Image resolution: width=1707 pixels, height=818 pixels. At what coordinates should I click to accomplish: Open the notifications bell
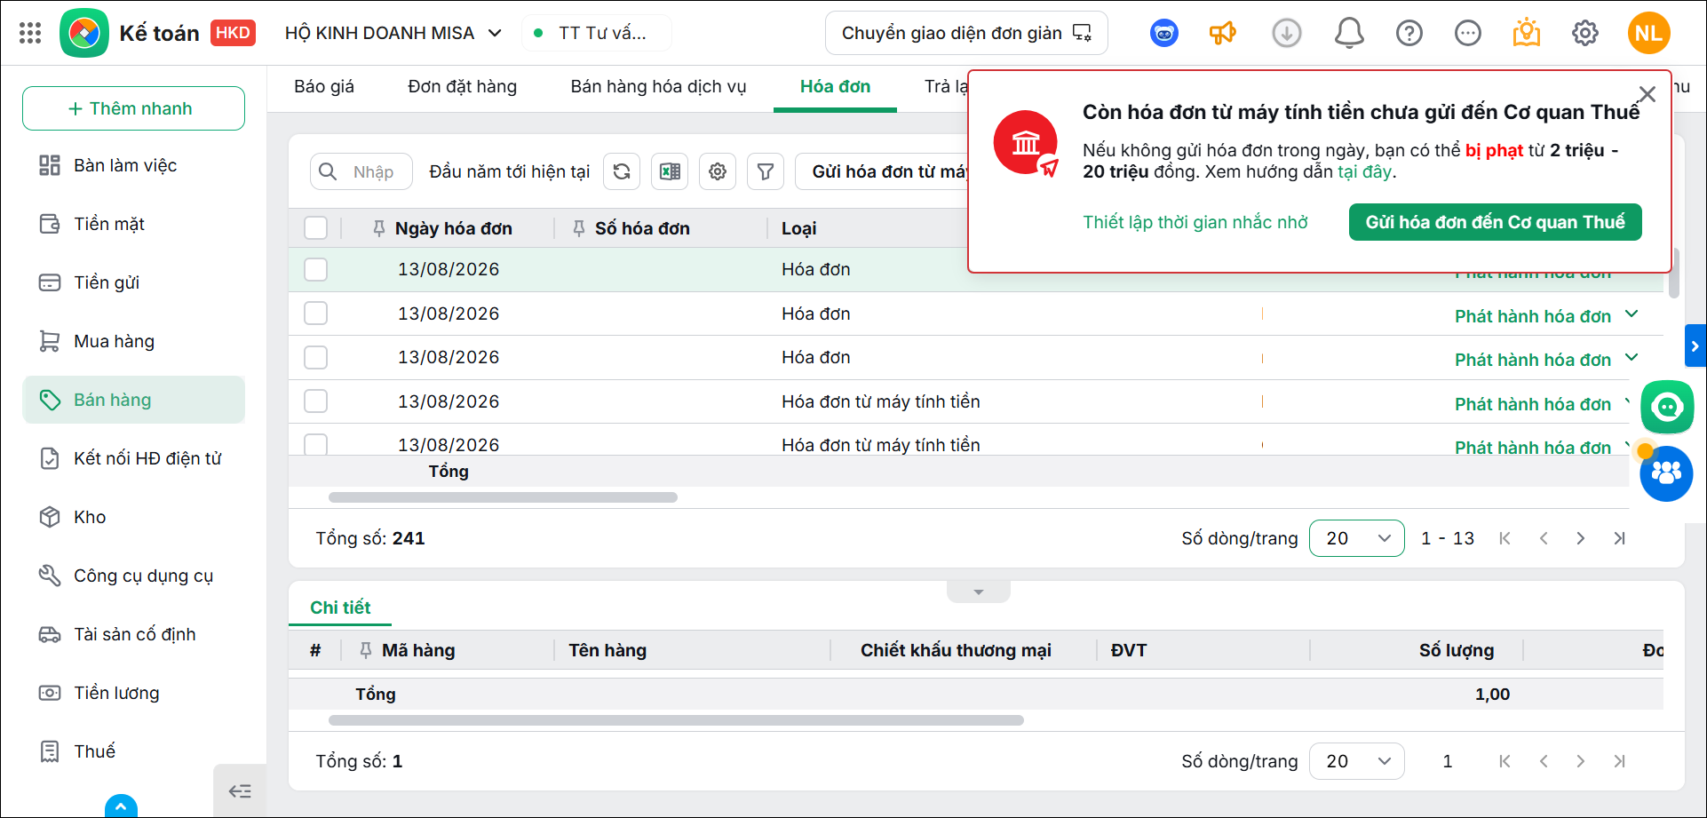[1349, 34]
